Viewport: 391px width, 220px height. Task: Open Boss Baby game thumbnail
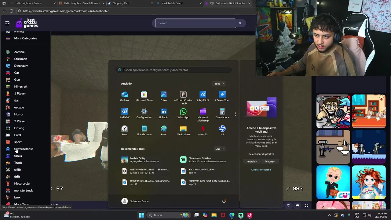point(333,182)
